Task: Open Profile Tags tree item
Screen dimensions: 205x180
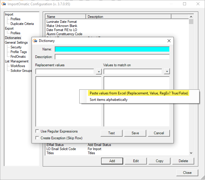Action: (x=18, y=52)
